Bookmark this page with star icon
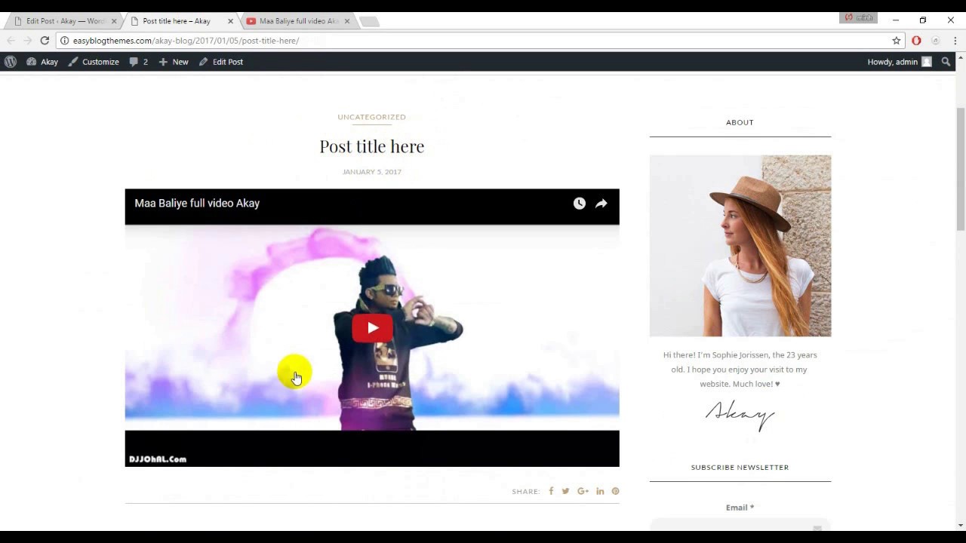 coord(897,41)
